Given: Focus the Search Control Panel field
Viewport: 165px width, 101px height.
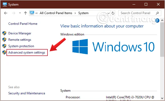Looking at the screenshot, I should (140, 13).
